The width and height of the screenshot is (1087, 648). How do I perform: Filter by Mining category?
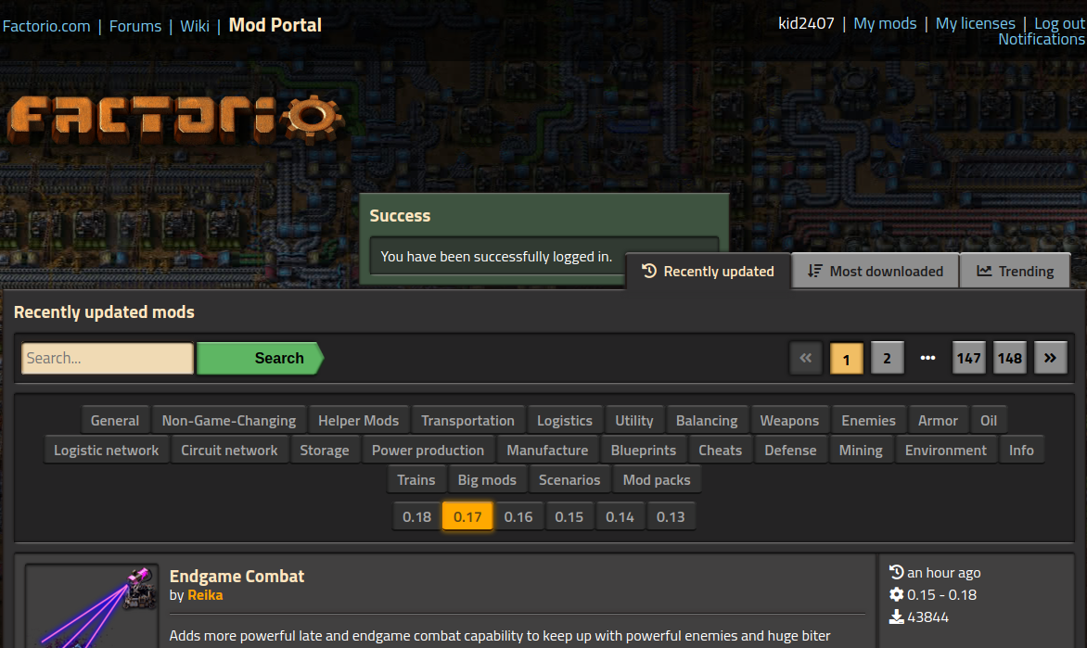click(x=861, y=451)
